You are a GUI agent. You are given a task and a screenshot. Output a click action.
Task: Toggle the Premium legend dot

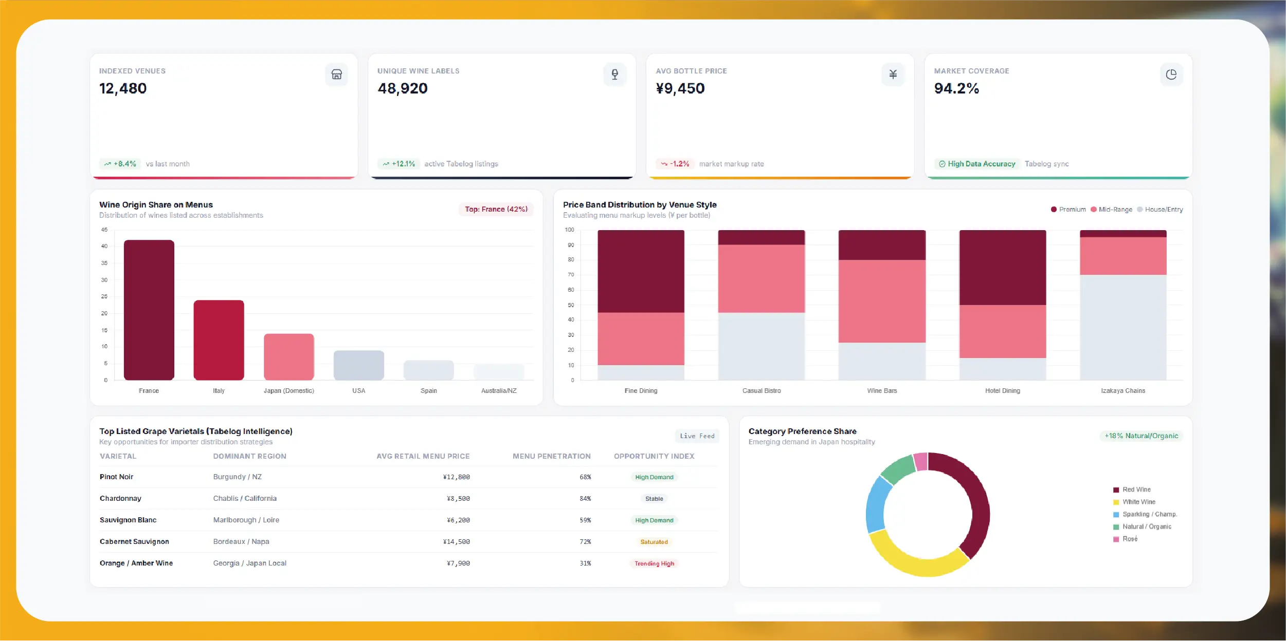tap(1054, 210)
